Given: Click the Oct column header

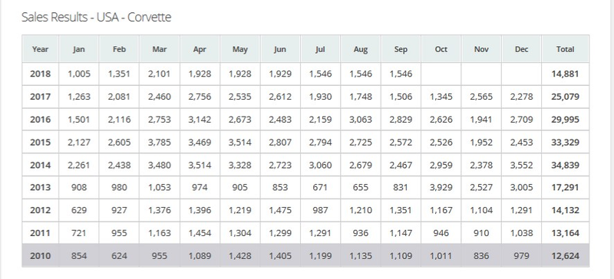Looking at the screenshot, I should click(x=441, y=49).
